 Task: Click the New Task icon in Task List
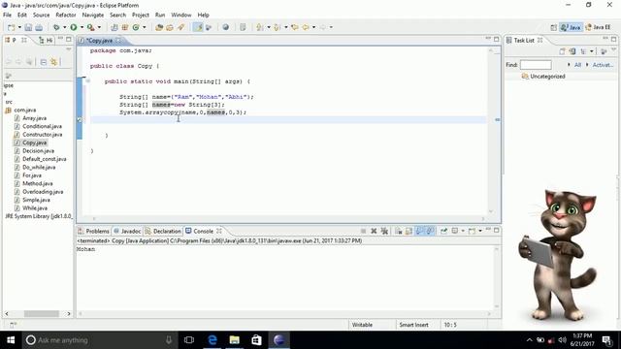[562, 51]
